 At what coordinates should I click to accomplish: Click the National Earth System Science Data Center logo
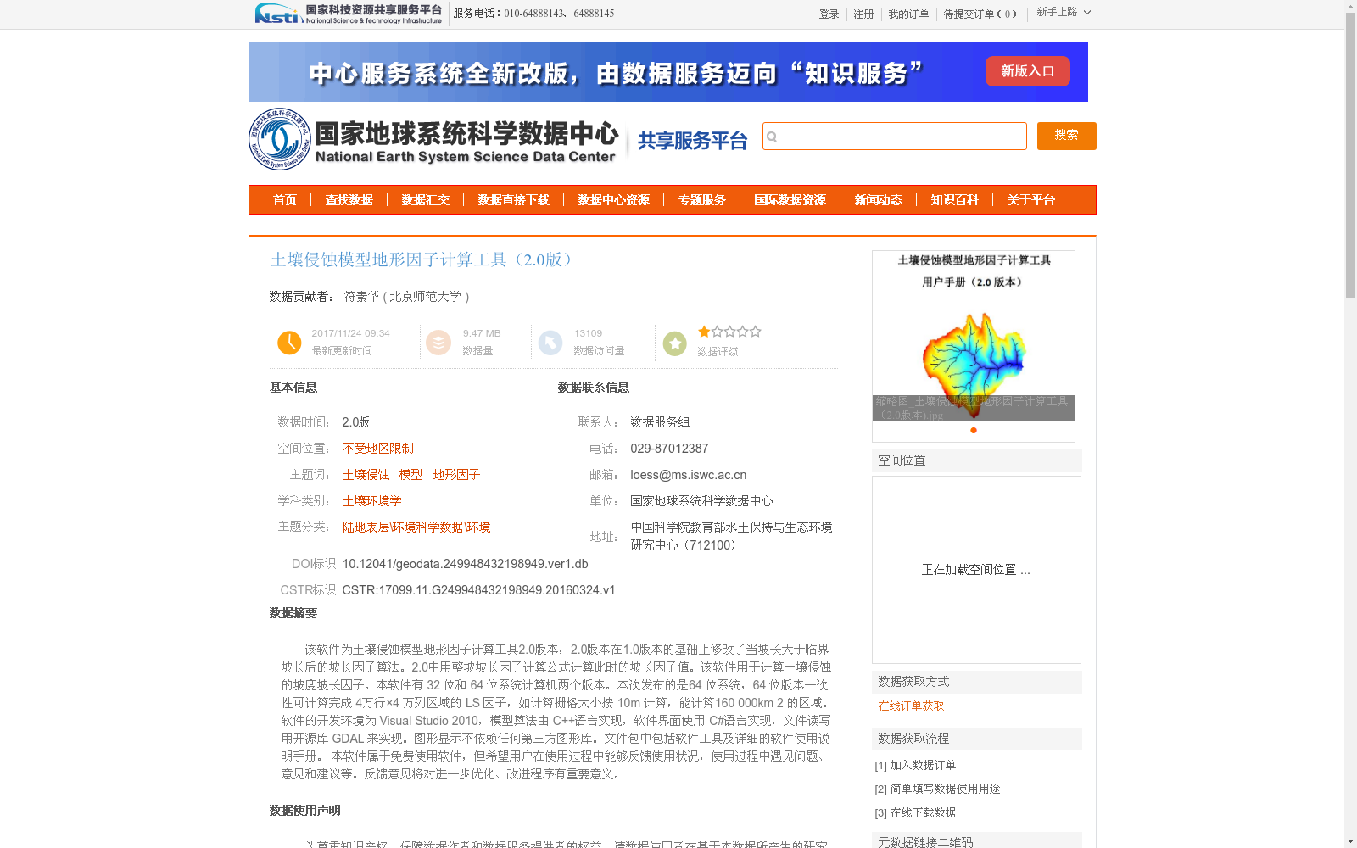[433, 140]
